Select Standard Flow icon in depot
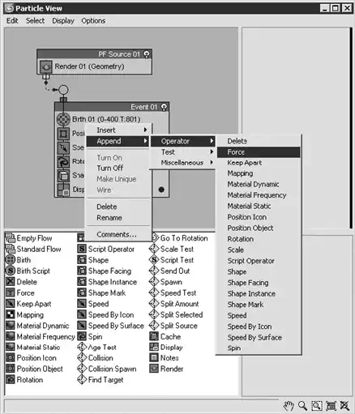Screen dimensions: 355x414 click(x=11, y=249)
